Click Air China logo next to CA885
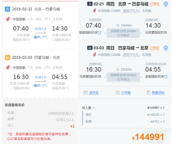172x144 pixels. [x=95, y=11]
